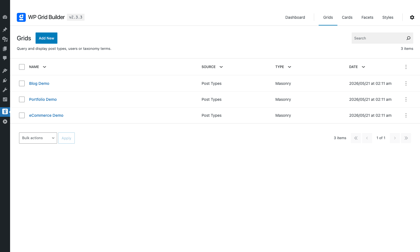The image size is (420, 252).
Task: Focus the Search input field
Action: (x=378, y=38)
